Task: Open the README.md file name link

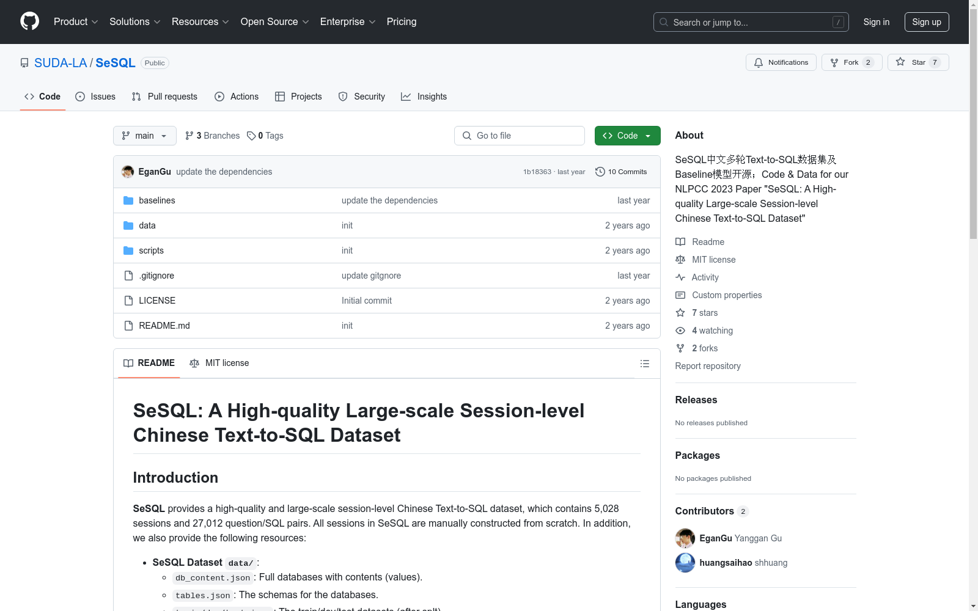Action: (164, 326)
